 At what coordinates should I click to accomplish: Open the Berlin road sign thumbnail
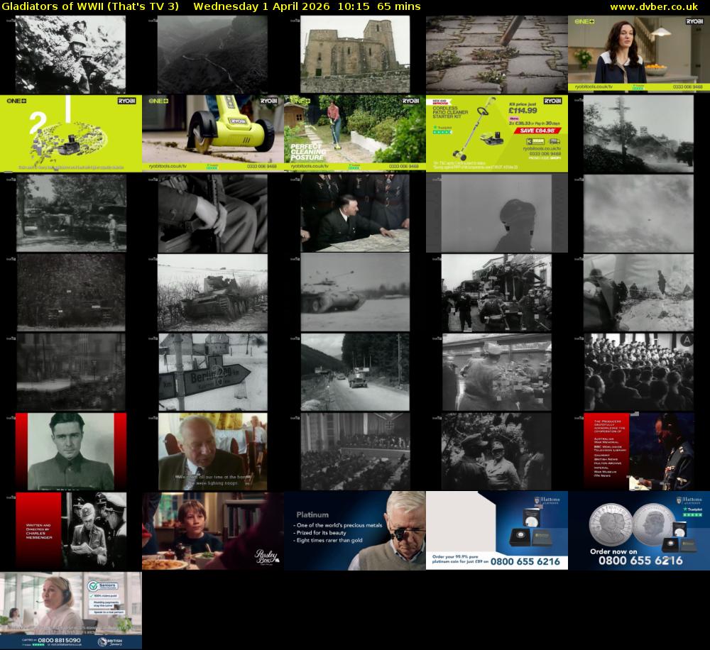point(212,372)
